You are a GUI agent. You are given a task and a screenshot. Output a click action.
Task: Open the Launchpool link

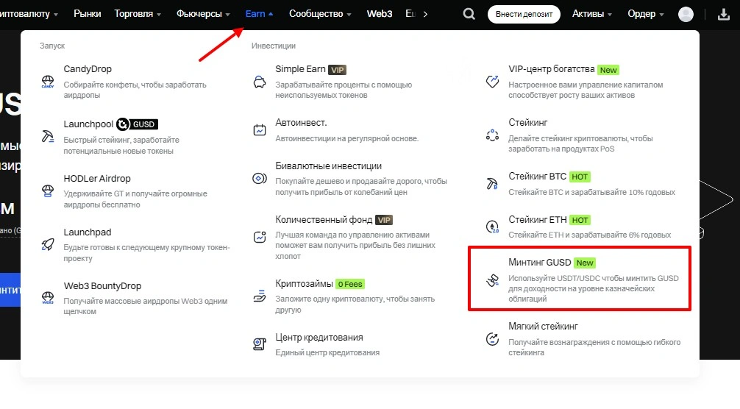[88, 124]
